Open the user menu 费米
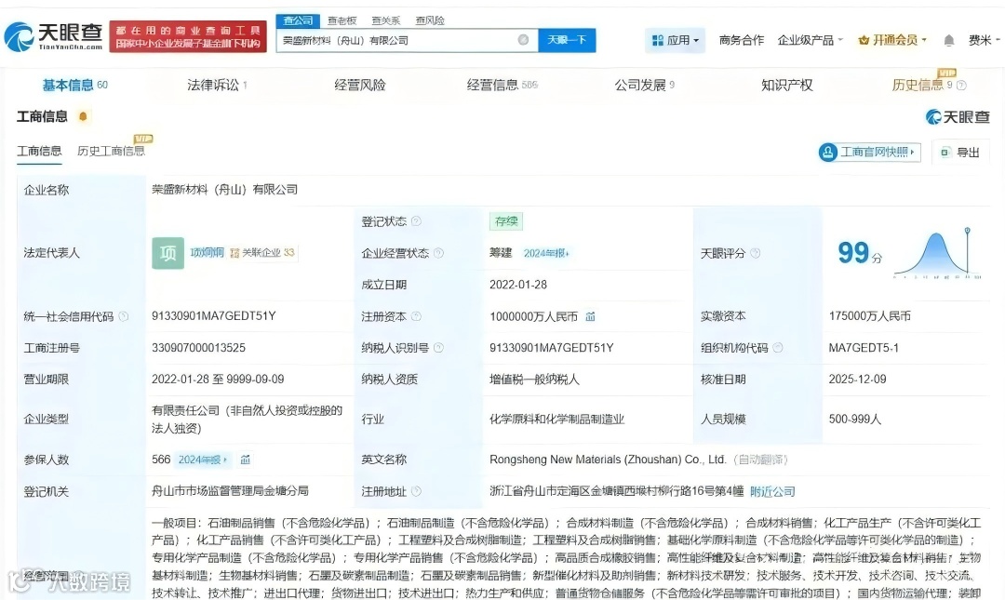This screenshot has width=1005, height=600. coord(984,40)
